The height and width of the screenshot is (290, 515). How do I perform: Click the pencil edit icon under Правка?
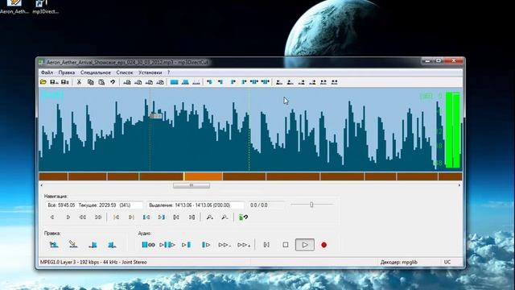73,244
